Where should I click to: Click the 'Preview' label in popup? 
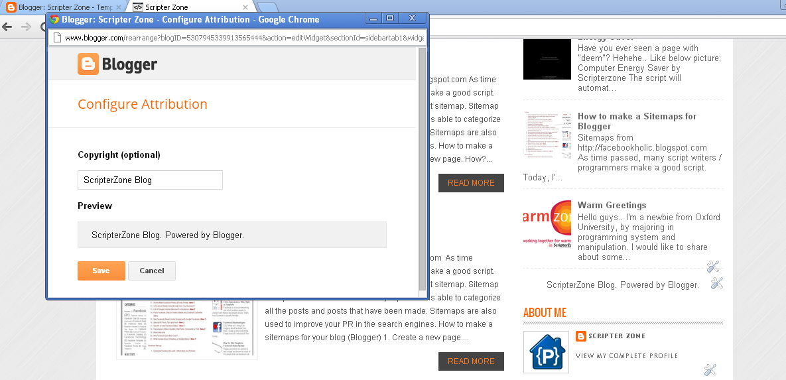(x=95, y=206)
